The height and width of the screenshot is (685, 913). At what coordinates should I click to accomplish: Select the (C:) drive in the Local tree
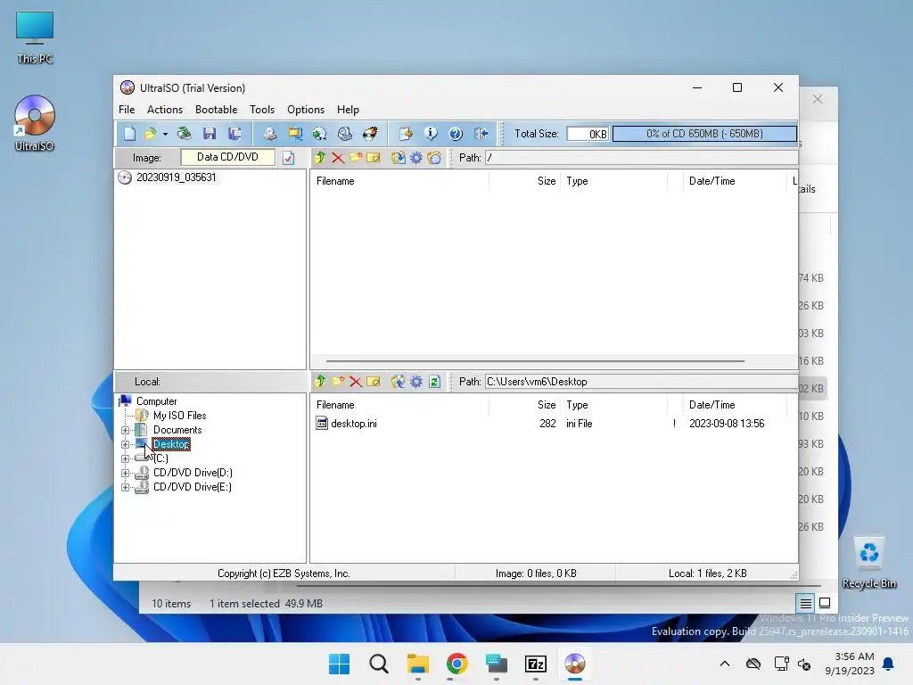160,458
